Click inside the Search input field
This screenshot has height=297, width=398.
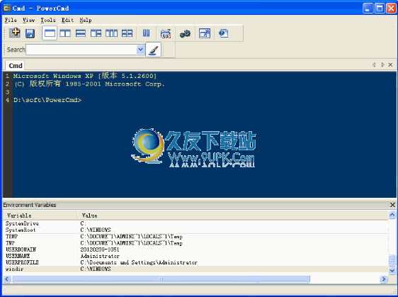click(81, 50)
